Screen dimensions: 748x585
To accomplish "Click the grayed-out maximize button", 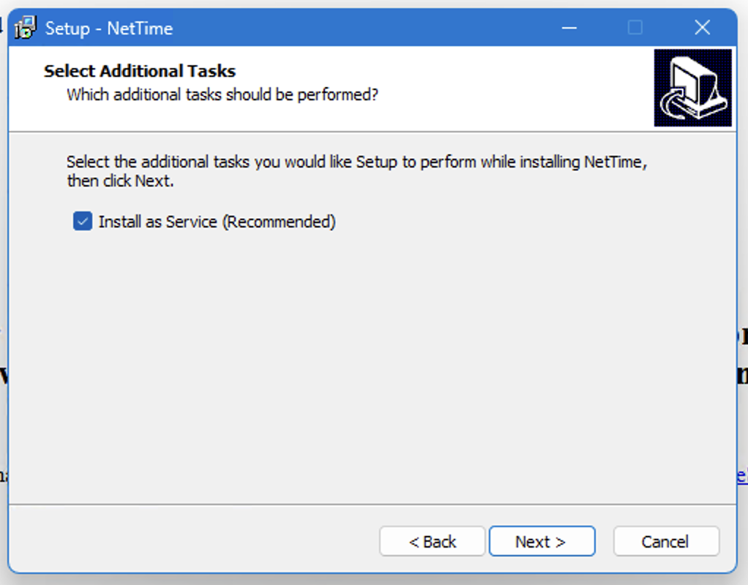I will click(635, 28).
